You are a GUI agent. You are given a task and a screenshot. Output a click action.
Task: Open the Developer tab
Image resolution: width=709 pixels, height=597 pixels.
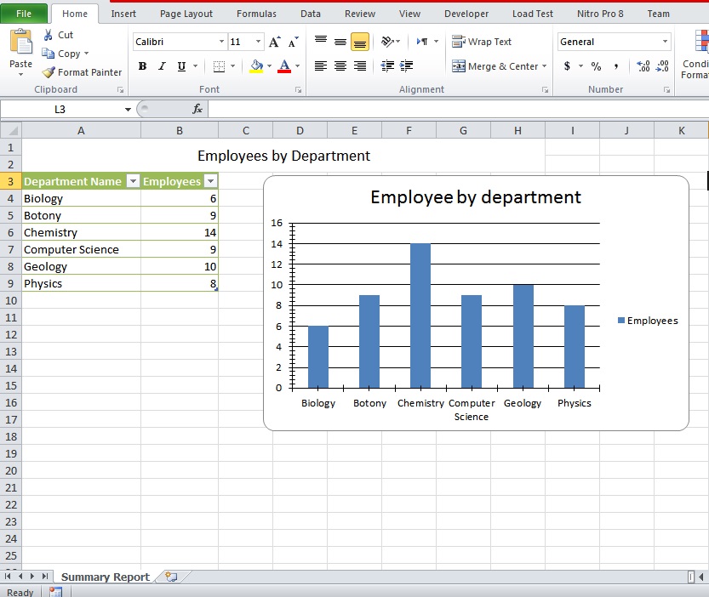pos(466,13)
